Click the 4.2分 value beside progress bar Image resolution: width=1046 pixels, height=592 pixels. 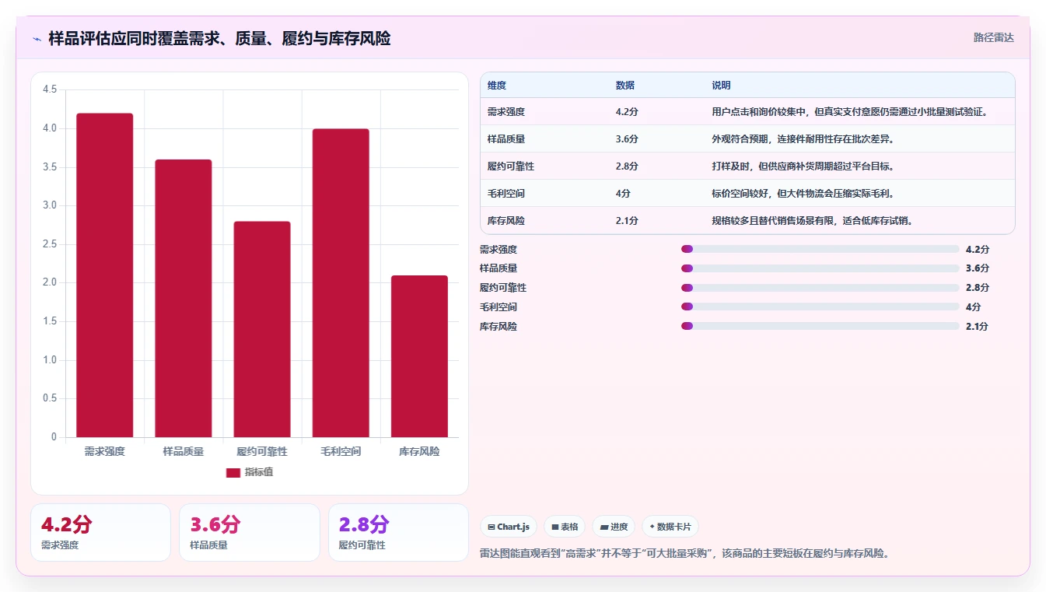click(x=978, y=250)
